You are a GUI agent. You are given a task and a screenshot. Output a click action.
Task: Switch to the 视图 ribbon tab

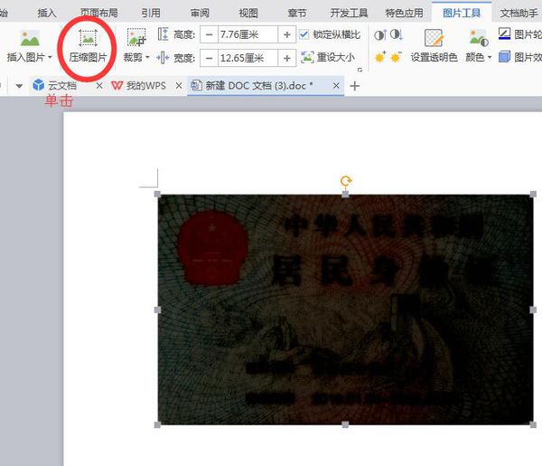click(x=248, y=14)
